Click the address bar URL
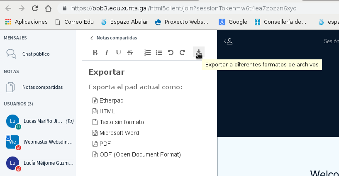The width and height of the screenshot is (339, 176). pos(184,8)
